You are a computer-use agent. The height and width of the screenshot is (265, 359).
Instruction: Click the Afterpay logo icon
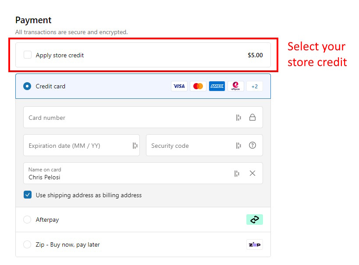click(x=255, y=220)
